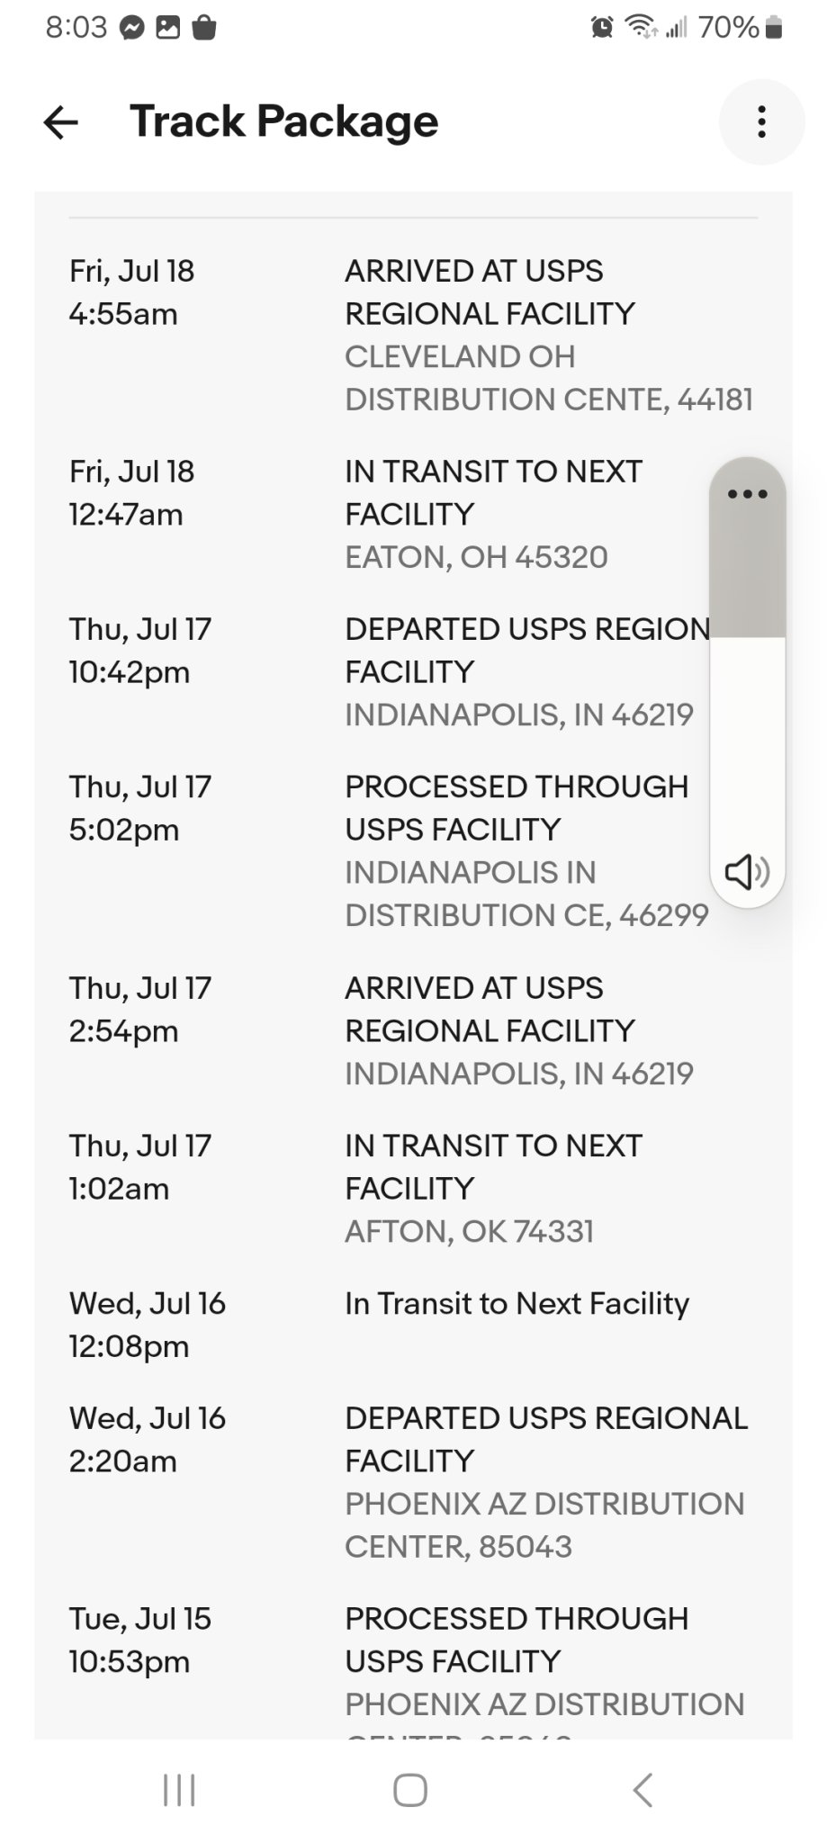Tap the alarm clock status icon
The height and width of the screenshot is (1843, 827).
click(x=601, y=29)
